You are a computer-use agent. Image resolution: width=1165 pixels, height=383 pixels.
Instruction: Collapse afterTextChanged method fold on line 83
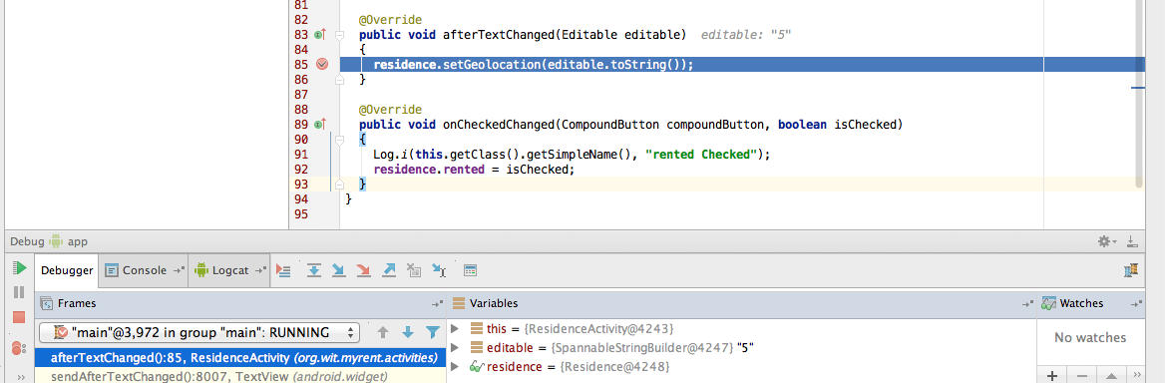(x=339, y=35)
